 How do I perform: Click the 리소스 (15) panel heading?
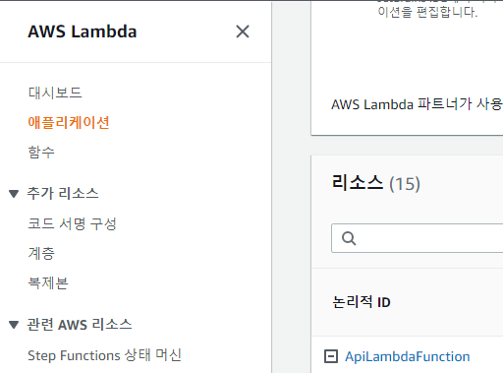click(x=376, y=183)
